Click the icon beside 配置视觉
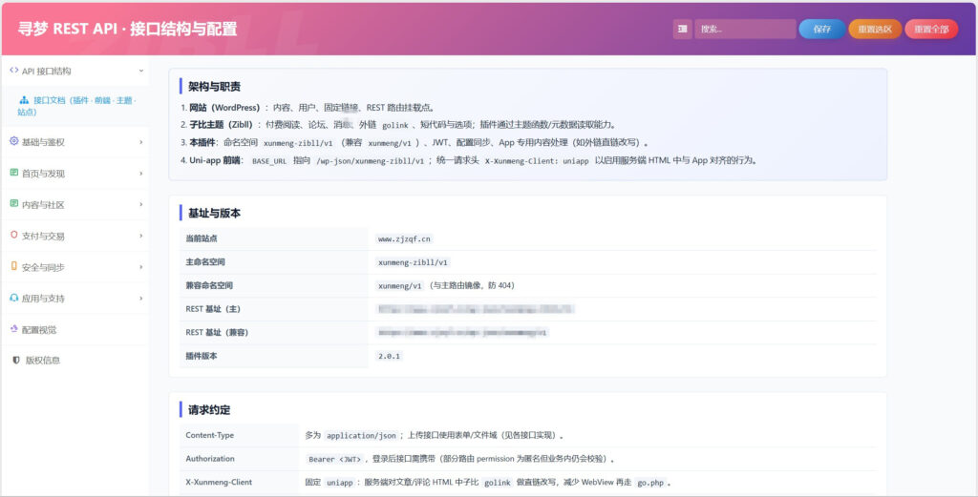Viewport: 978px width, 497px height. tap(13, 329)
